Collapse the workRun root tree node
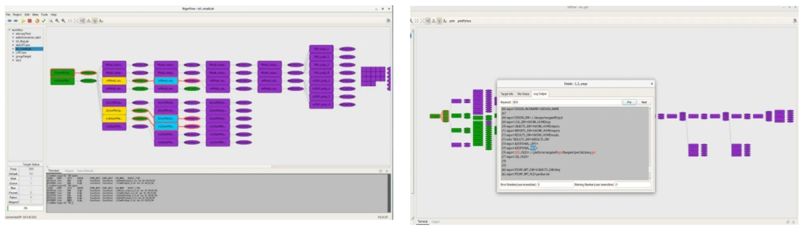The width and height of the screenshot is (807, 230). [x=10, y=30]
